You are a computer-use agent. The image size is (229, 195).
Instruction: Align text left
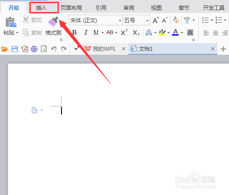206,32
